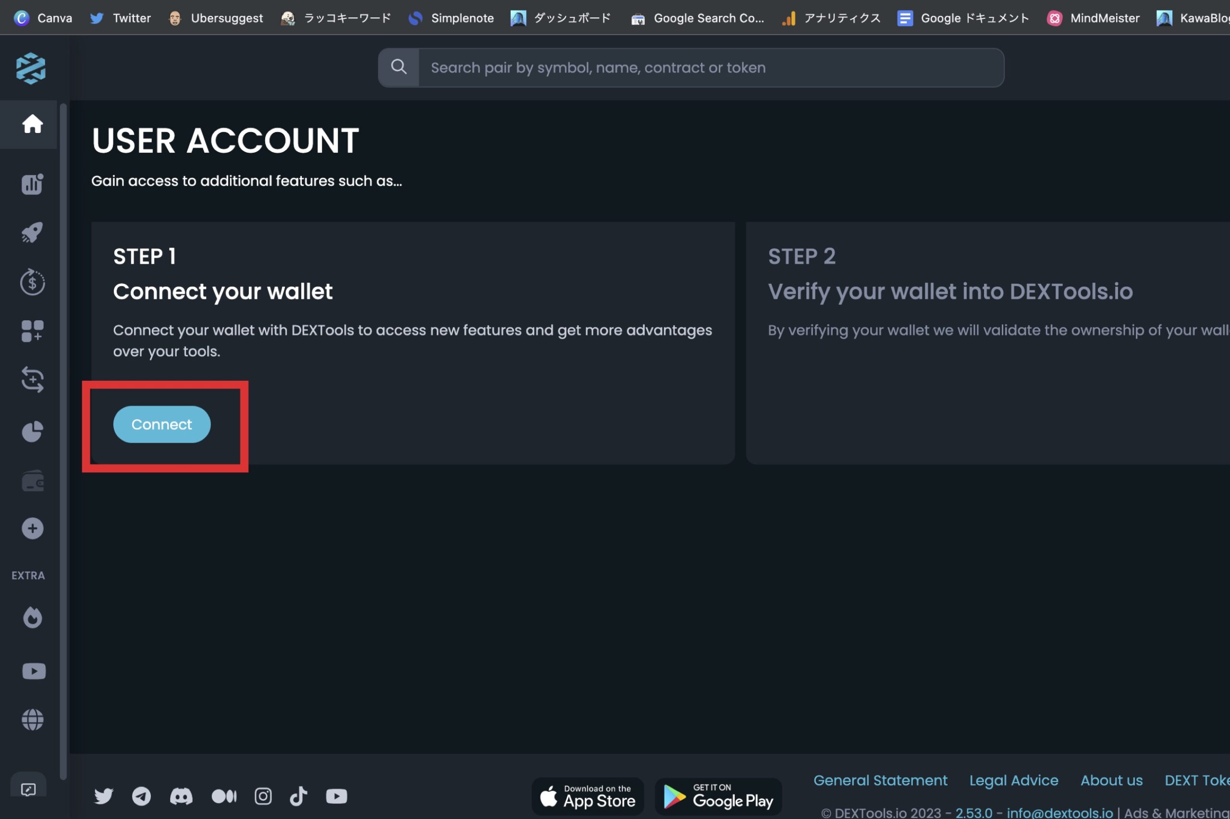Open the Discord icon in the footer

click(181, 796)
